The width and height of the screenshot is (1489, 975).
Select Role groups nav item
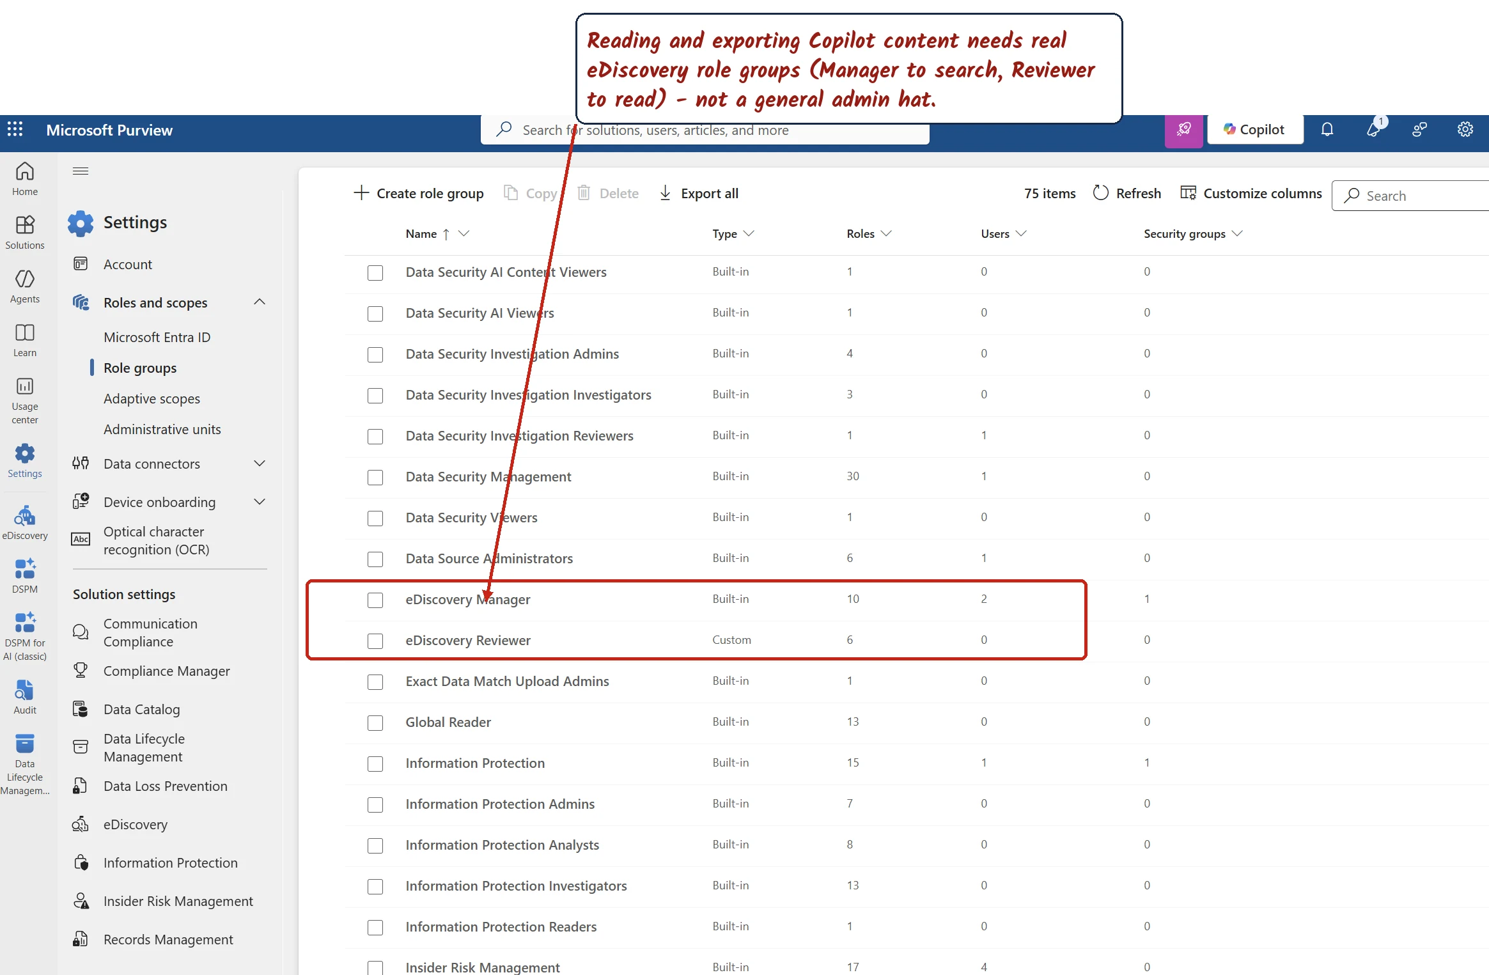click(x=140, y=368)
